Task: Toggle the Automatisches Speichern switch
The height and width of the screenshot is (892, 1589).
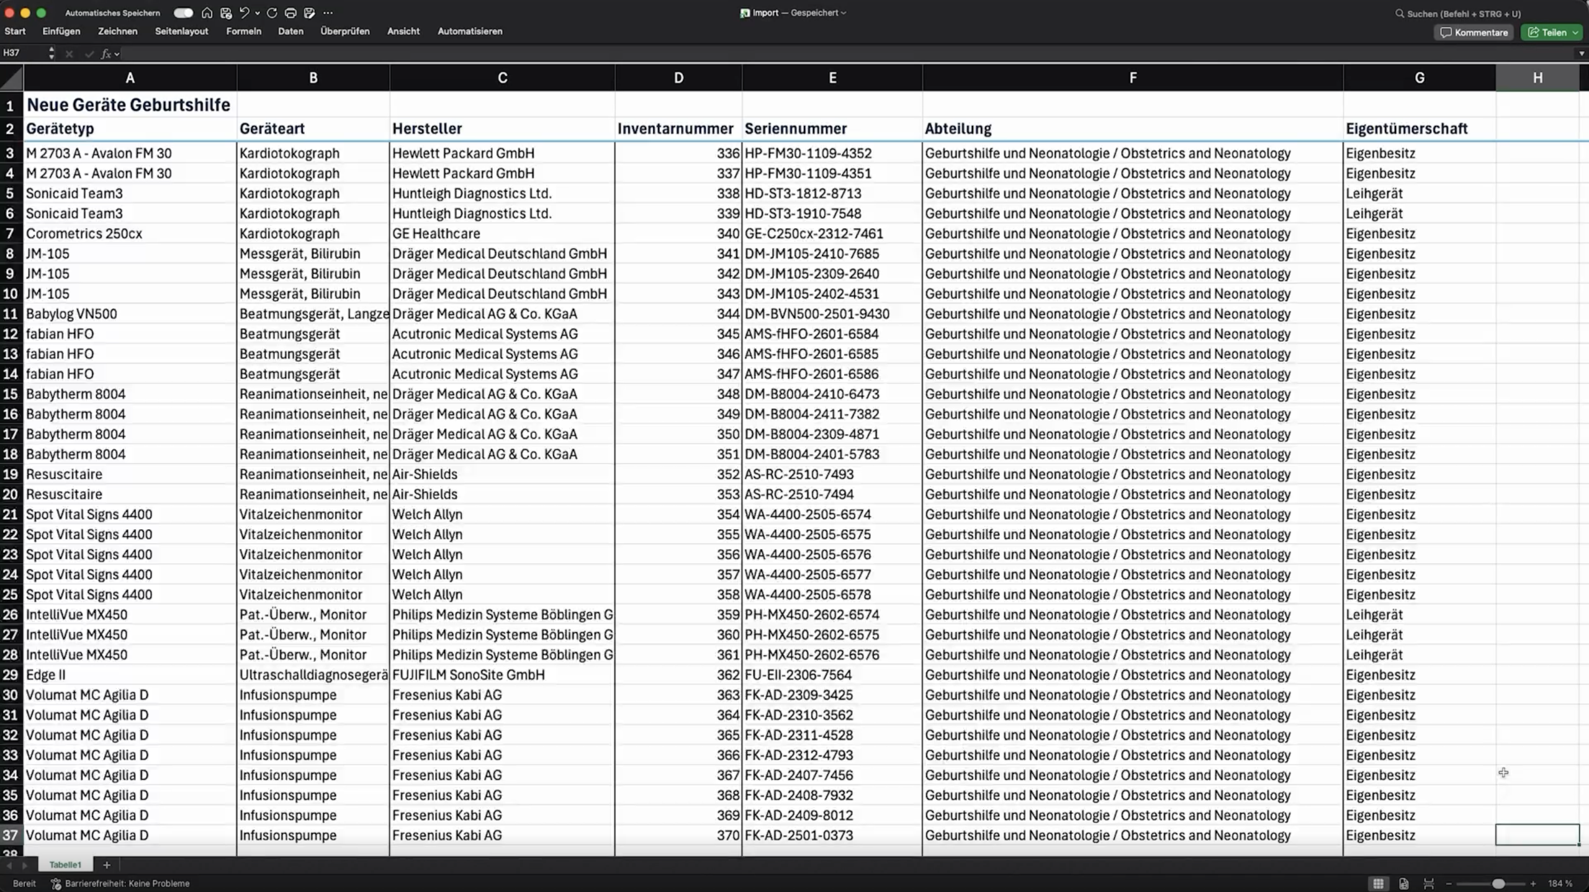Action: pos(182,13)
